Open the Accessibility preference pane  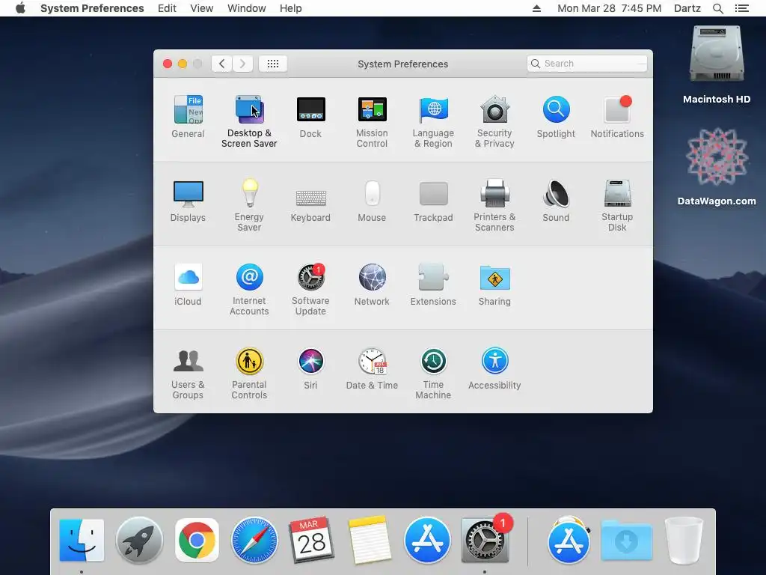(x=494, y=368)
